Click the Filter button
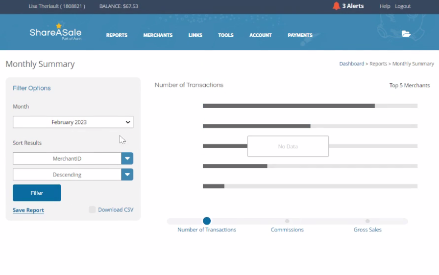 tap(37, 193)
